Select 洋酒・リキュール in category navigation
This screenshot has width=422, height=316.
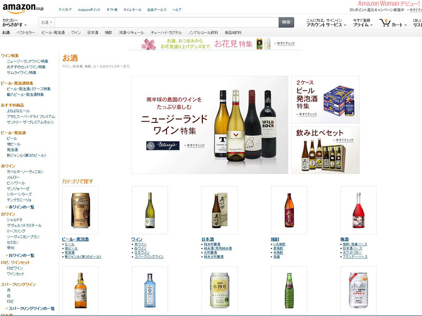point(131,33)
